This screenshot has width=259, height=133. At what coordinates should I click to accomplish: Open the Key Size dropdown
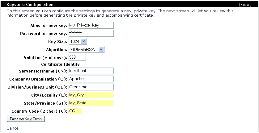click(78, 41)
